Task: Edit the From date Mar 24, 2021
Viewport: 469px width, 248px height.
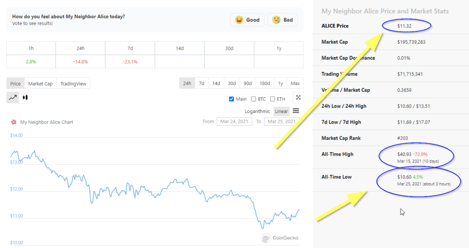Action: coord(234,121)
